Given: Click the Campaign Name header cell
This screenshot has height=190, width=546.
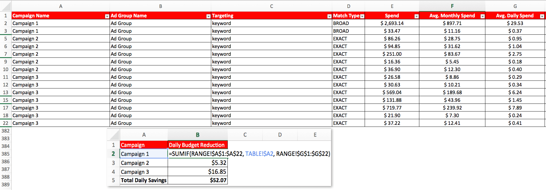Looking at the screenshot, I should click(x=61, y=16).
